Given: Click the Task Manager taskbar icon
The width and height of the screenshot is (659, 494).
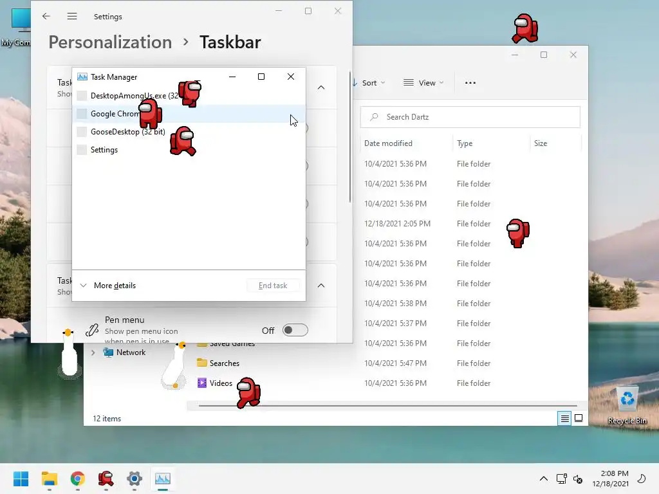Looking at the screenshot, I should coord(163,479).
